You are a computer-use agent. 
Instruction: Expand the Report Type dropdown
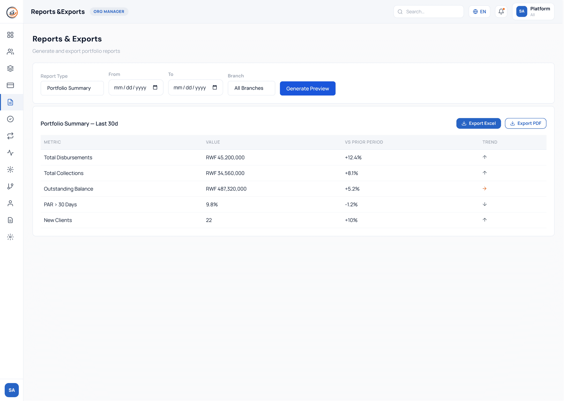tap(72, 88)
